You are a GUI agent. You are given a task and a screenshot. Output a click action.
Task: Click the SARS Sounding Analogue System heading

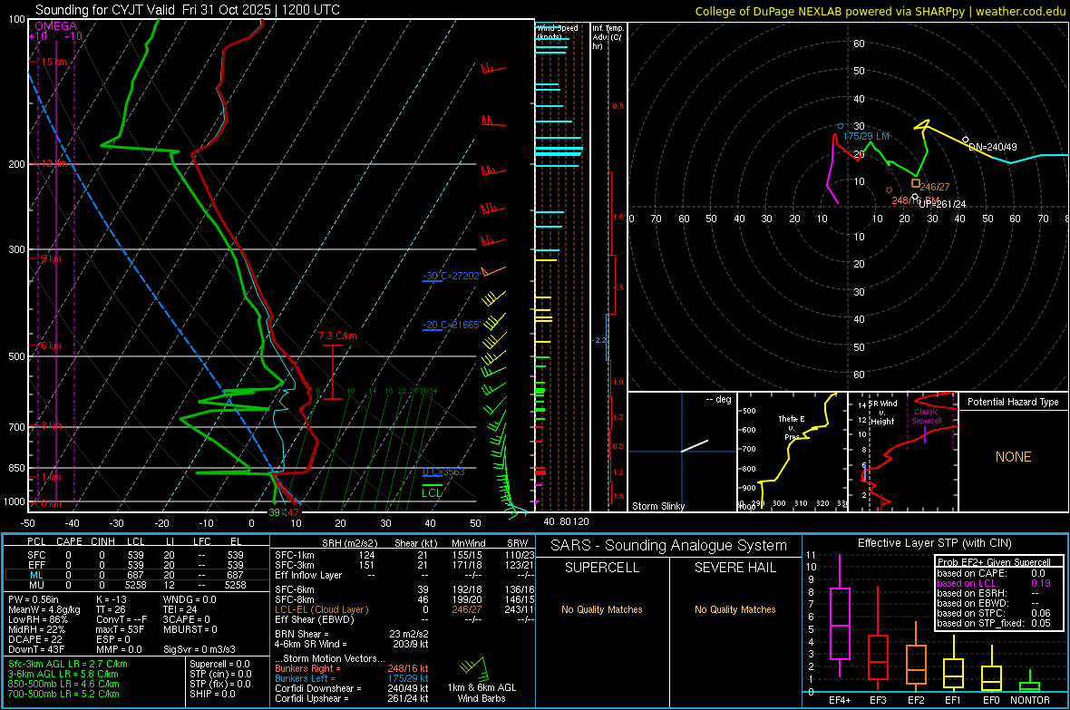668,546
